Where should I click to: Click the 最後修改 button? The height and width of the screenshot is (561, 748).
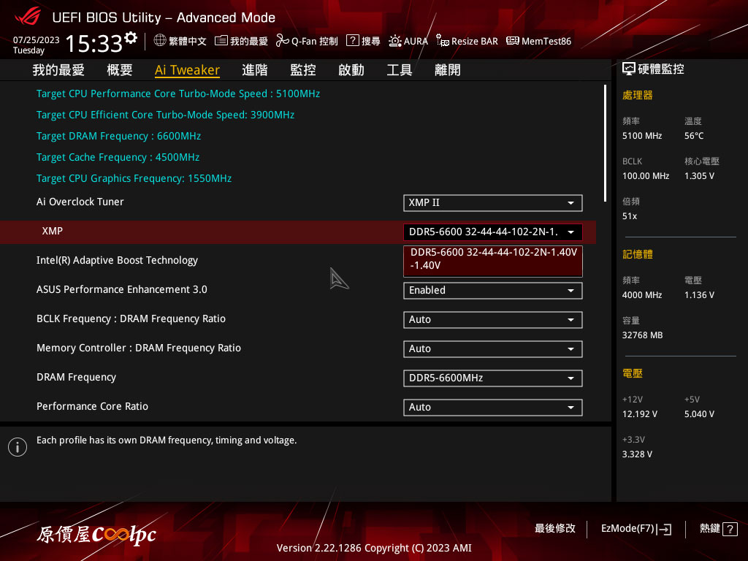pos(555,529)
